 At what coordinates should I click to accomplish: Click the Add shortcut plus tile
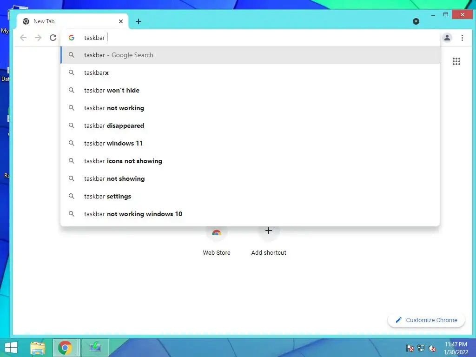[x=268, y=242]
